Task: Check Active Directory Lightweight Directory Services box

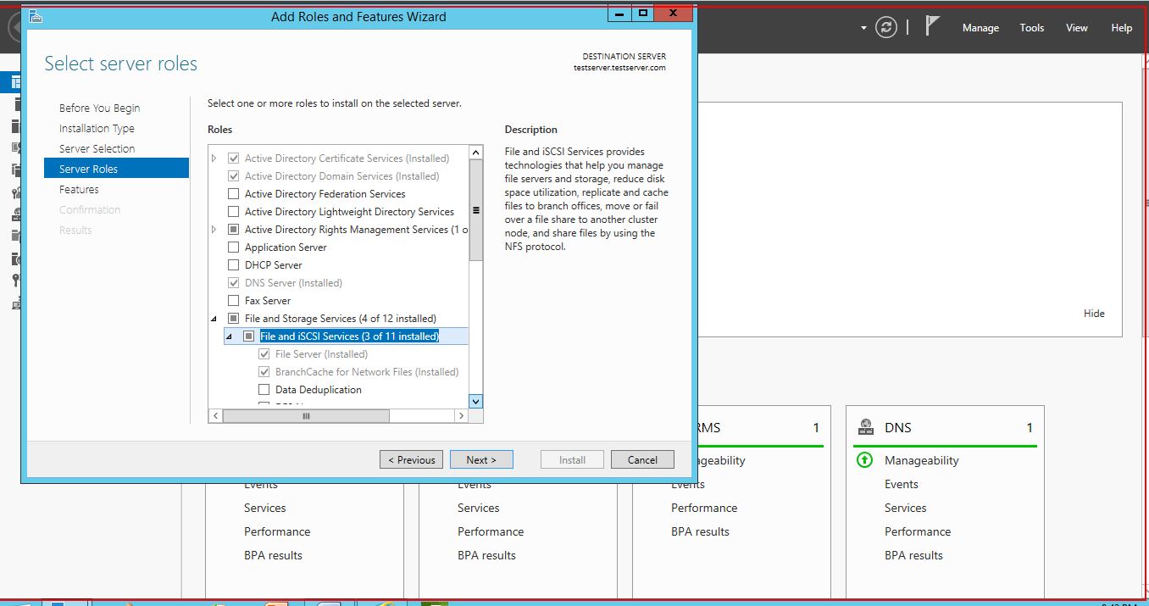Action: coord(234,212)
